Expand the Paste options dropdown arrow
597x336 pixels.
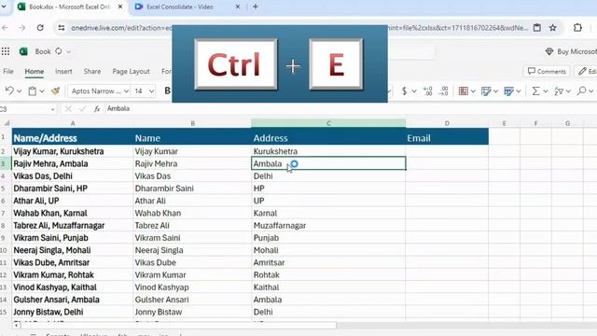tap(42, 91)
